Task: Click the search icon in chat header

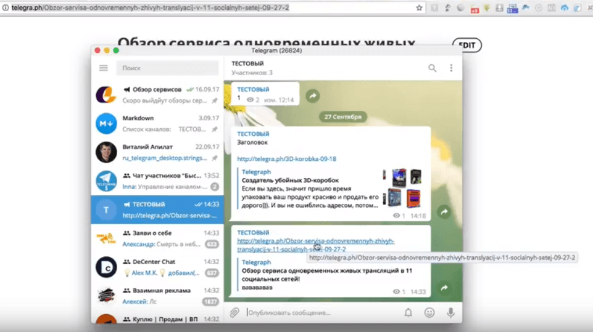Action: pos(433,68)
